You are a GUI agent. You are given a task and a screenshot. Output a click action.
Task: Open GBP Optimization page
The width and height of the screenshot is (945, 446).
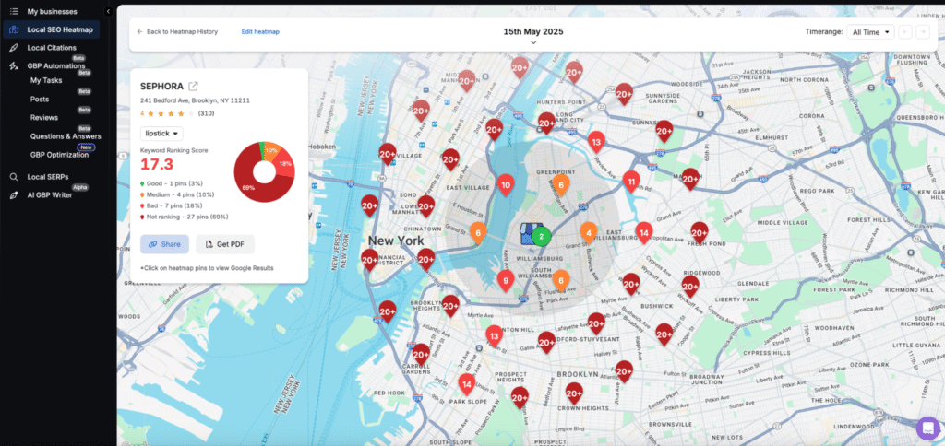point(60,155)
